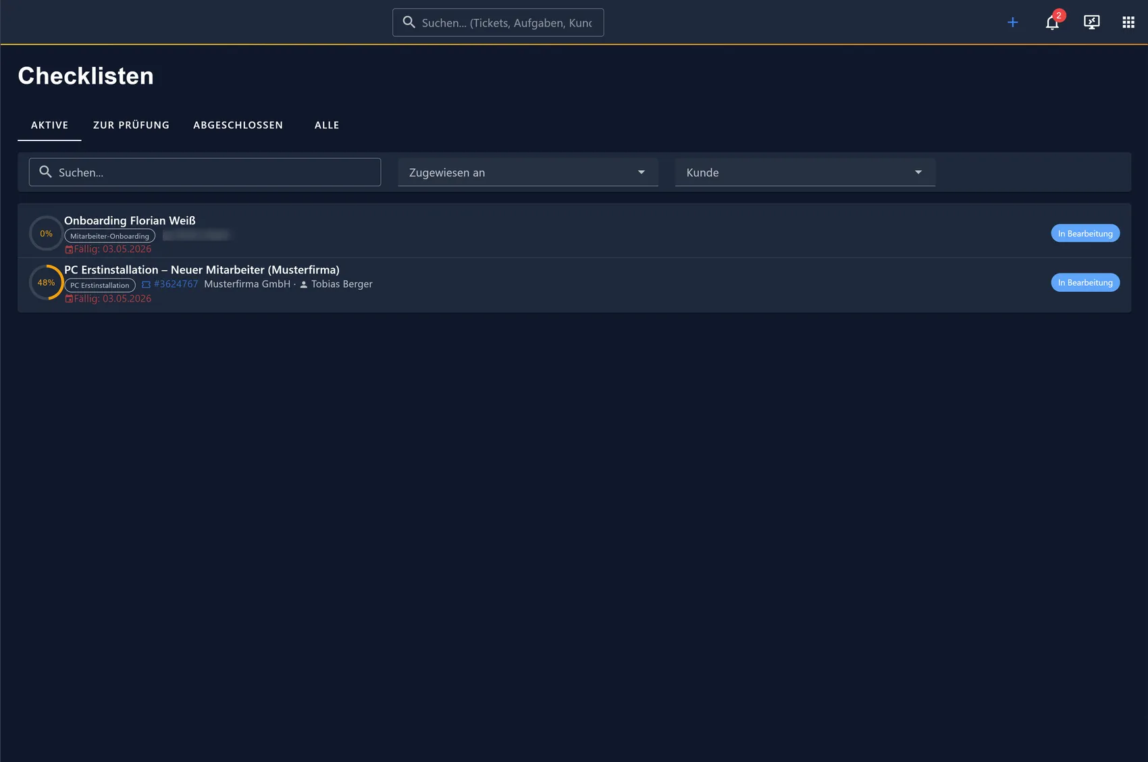Open the Abgeschlossen tab
The height and width of the screenshot is (762, 1148).
coord(238,125)
